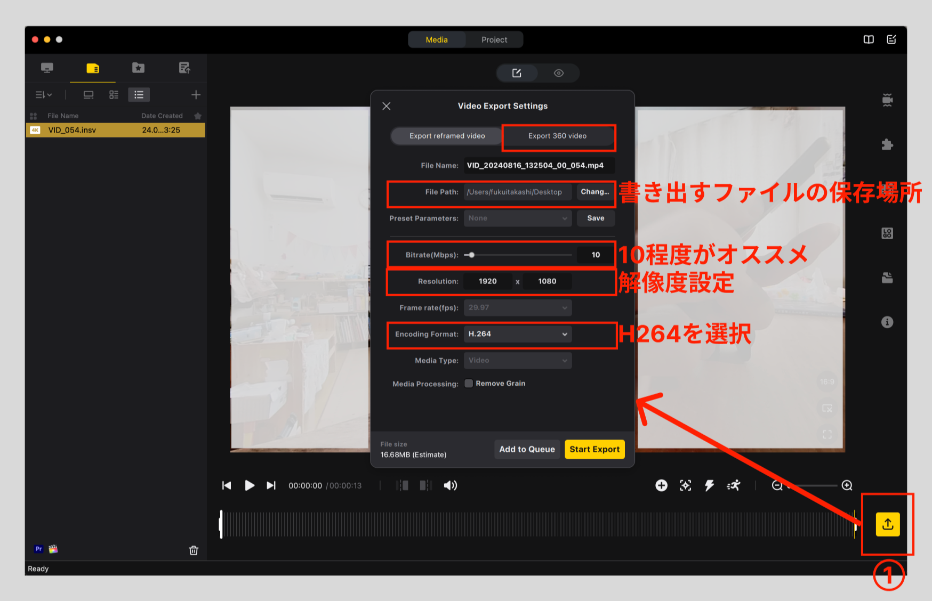Click the File Name input field
Viewport: 932px width, 601px height.
click(x=539, y=166)
